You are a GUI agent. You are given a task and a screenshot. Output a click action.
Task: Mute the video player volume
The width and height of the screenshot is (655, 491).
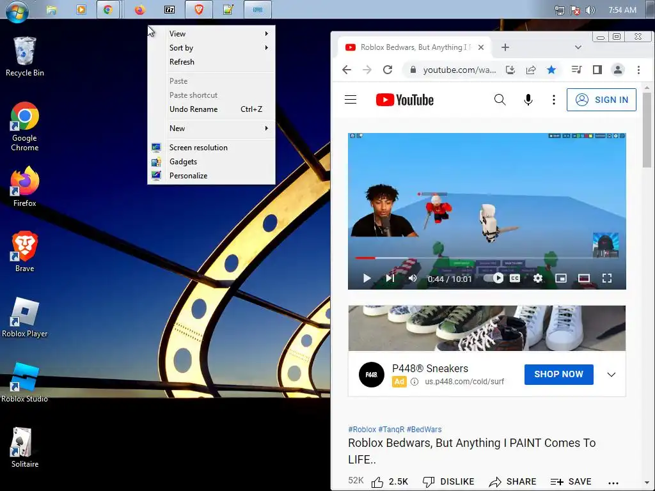click(413, 278)
